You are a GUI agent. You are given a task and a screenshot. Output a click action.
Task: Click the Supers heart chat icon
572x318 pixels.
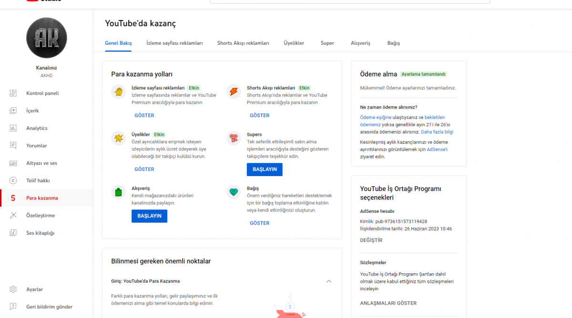tap(234, 138)
